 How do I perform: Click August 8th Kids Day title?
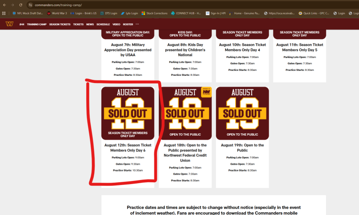185,50
